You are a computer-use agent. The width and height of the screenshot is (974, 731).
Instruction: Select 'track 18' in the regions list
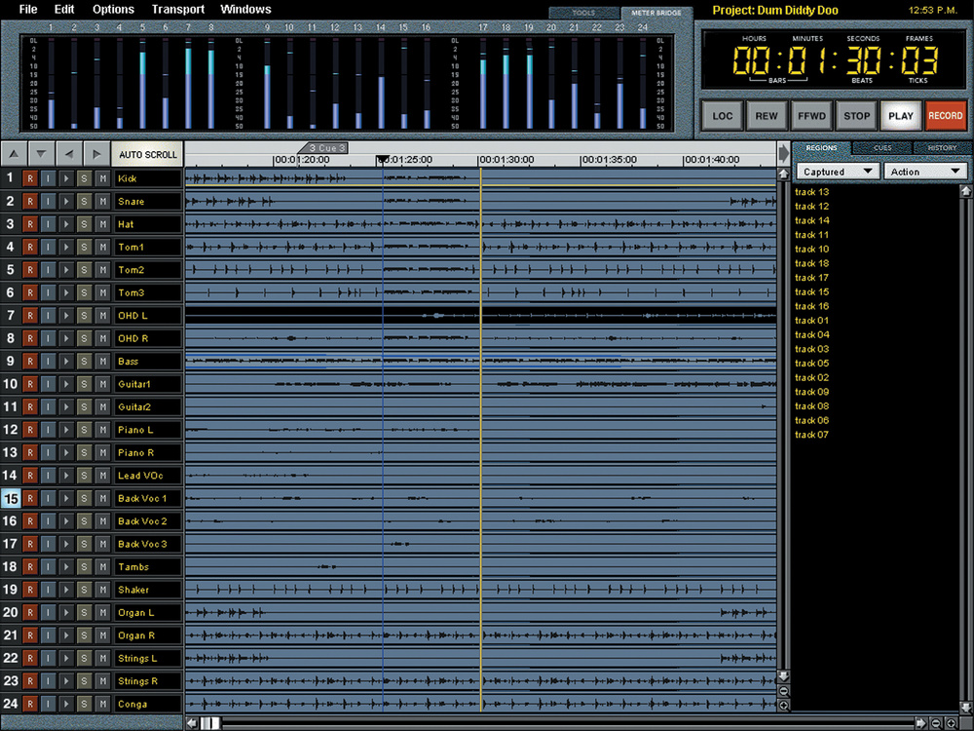811,263
